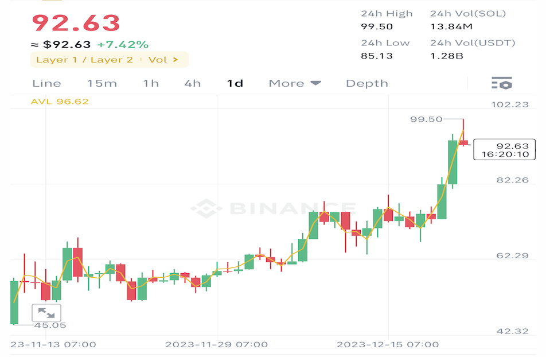Click the 45.05 low marker on chart
The height and width of the screenshot is (357, 546).
pyautogui.click(x=50, y=325)
